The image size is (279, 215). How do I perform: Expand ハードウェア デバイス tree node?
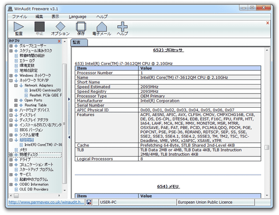point(11,110)
